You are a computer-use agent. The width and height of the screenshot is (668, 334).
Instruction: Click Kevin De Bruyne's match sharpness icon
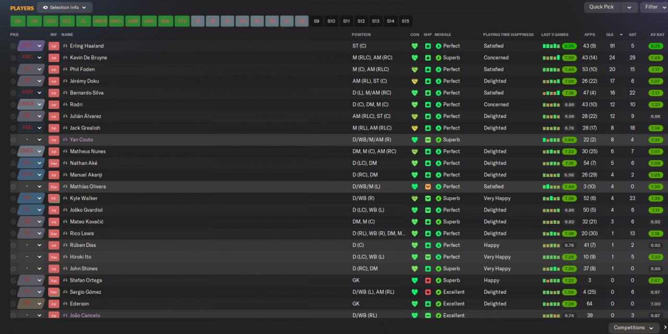pyautogui.click(x=427, y=57)
